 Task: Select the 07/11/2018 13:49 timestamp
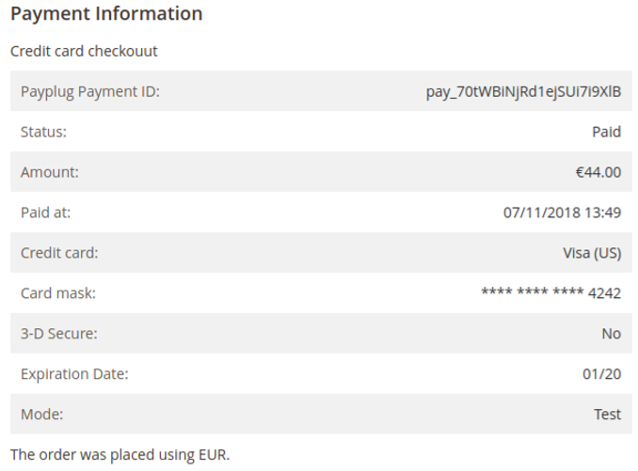pos(562,212)
